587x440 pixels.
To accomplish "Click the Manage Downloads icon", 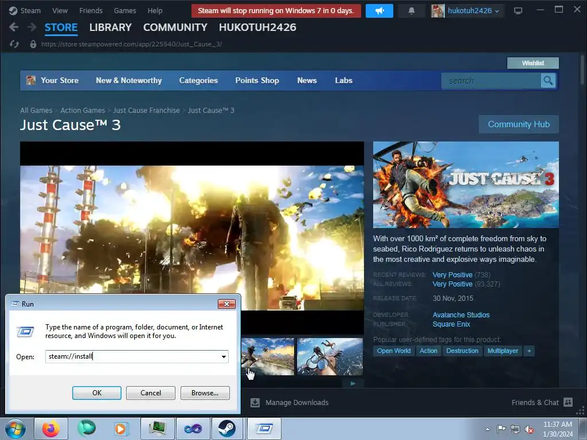I will click(x=255, y=403).
